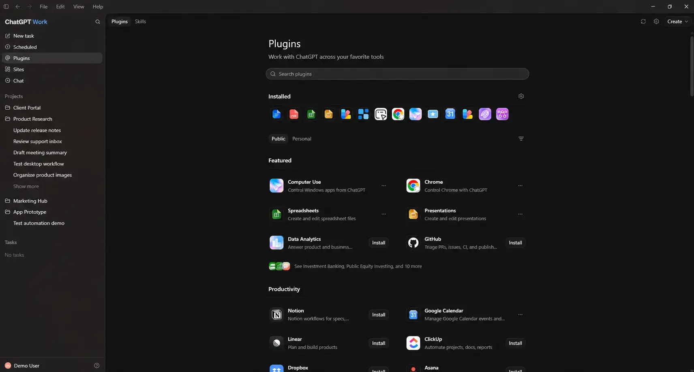Install the Linear plugin
694x372 pixels.
pos(379,343)
